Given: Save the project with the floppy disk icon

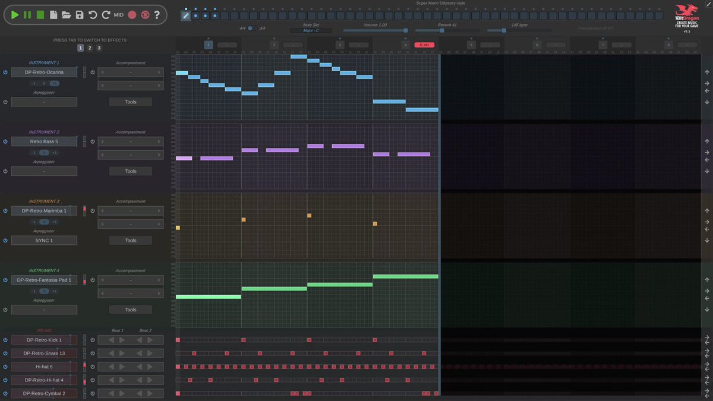Looking at the screenshot, I should tap(80, 14).
